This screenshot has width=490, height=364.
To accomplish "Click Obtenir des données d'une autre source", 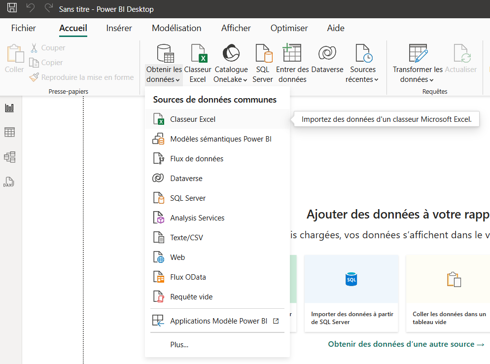I will tap(406, 344).
